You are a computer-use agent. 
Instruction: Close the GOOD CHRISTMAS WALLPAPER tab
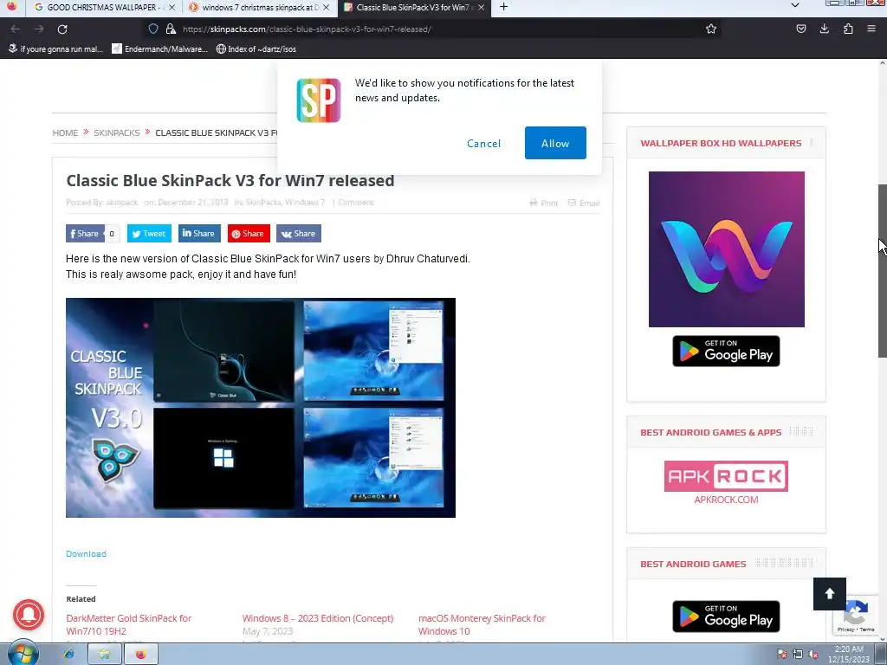pyautogui.click(x=172, y=7)
